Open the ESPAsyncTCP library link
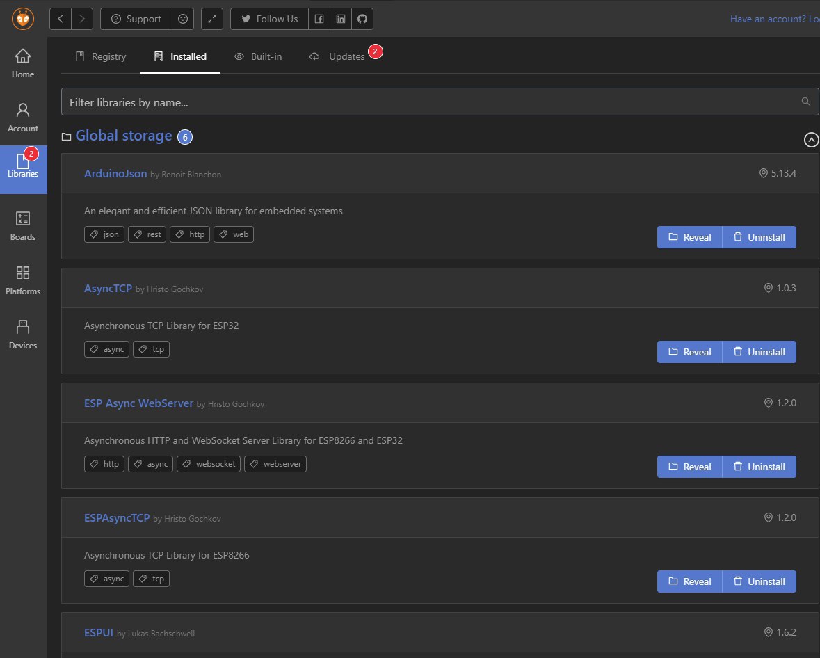The width and height of the screenshot is (820, 658). coord(117,517)
